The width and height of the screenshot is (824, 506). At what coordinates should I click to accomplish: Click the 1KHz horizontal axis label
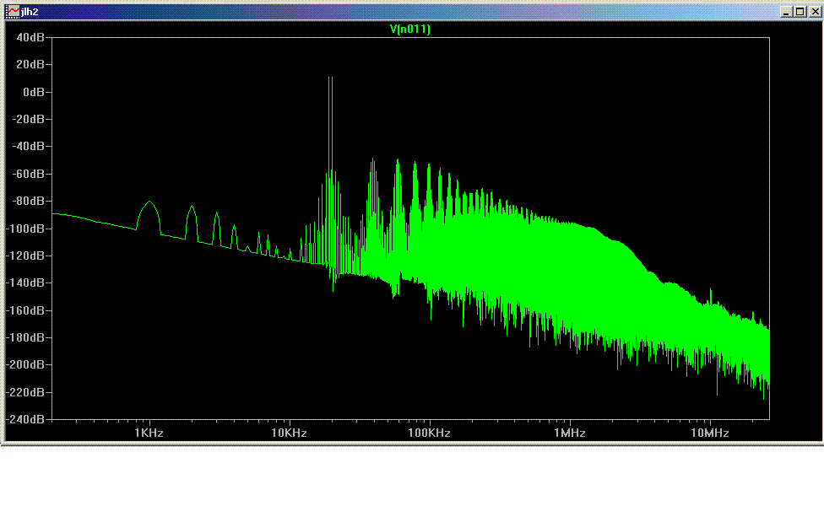point(149,433)
